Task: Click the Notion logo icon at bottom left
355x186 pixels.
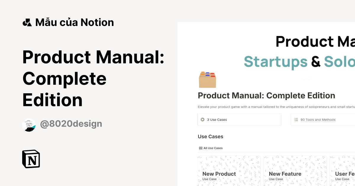Action: (31, 159)
